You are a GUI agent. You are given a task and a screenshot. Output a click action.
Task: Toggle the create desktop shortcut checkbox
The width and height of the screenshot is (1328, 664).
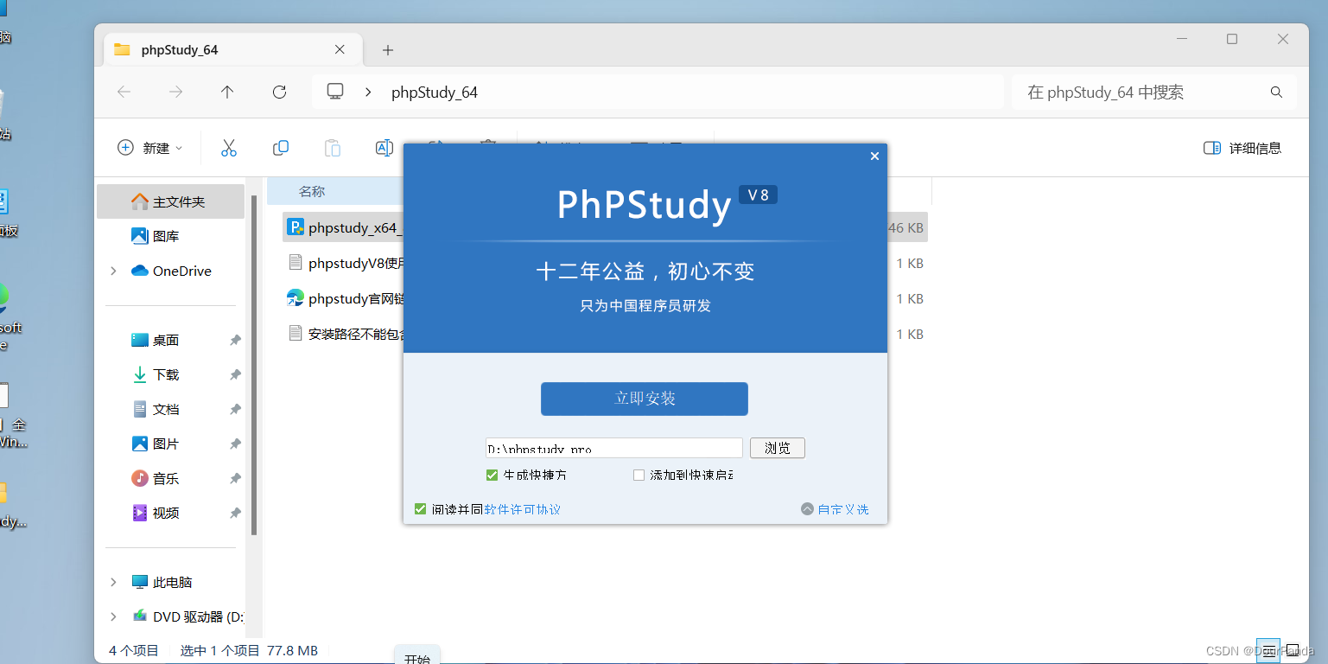pyautogui.click(x=492, y=475)
